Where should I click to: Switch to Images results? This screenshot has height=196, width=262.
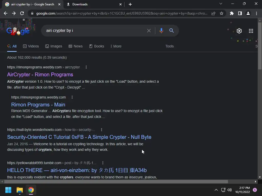[54, 46]
